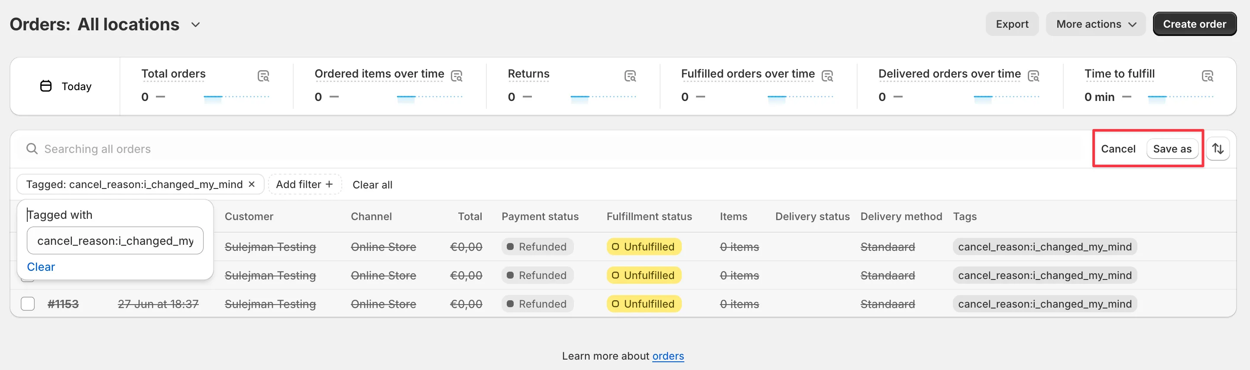Focus the Tagged with text field
This screenshot has width=1250, height=370.
point(115,241)
